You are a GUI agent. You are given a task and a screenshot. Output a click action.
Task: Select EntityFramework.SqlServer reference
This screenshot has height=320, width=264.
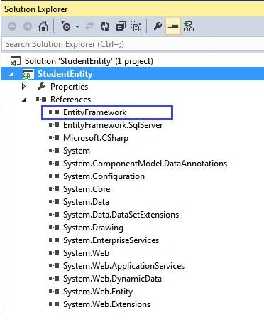coord(113,125)
